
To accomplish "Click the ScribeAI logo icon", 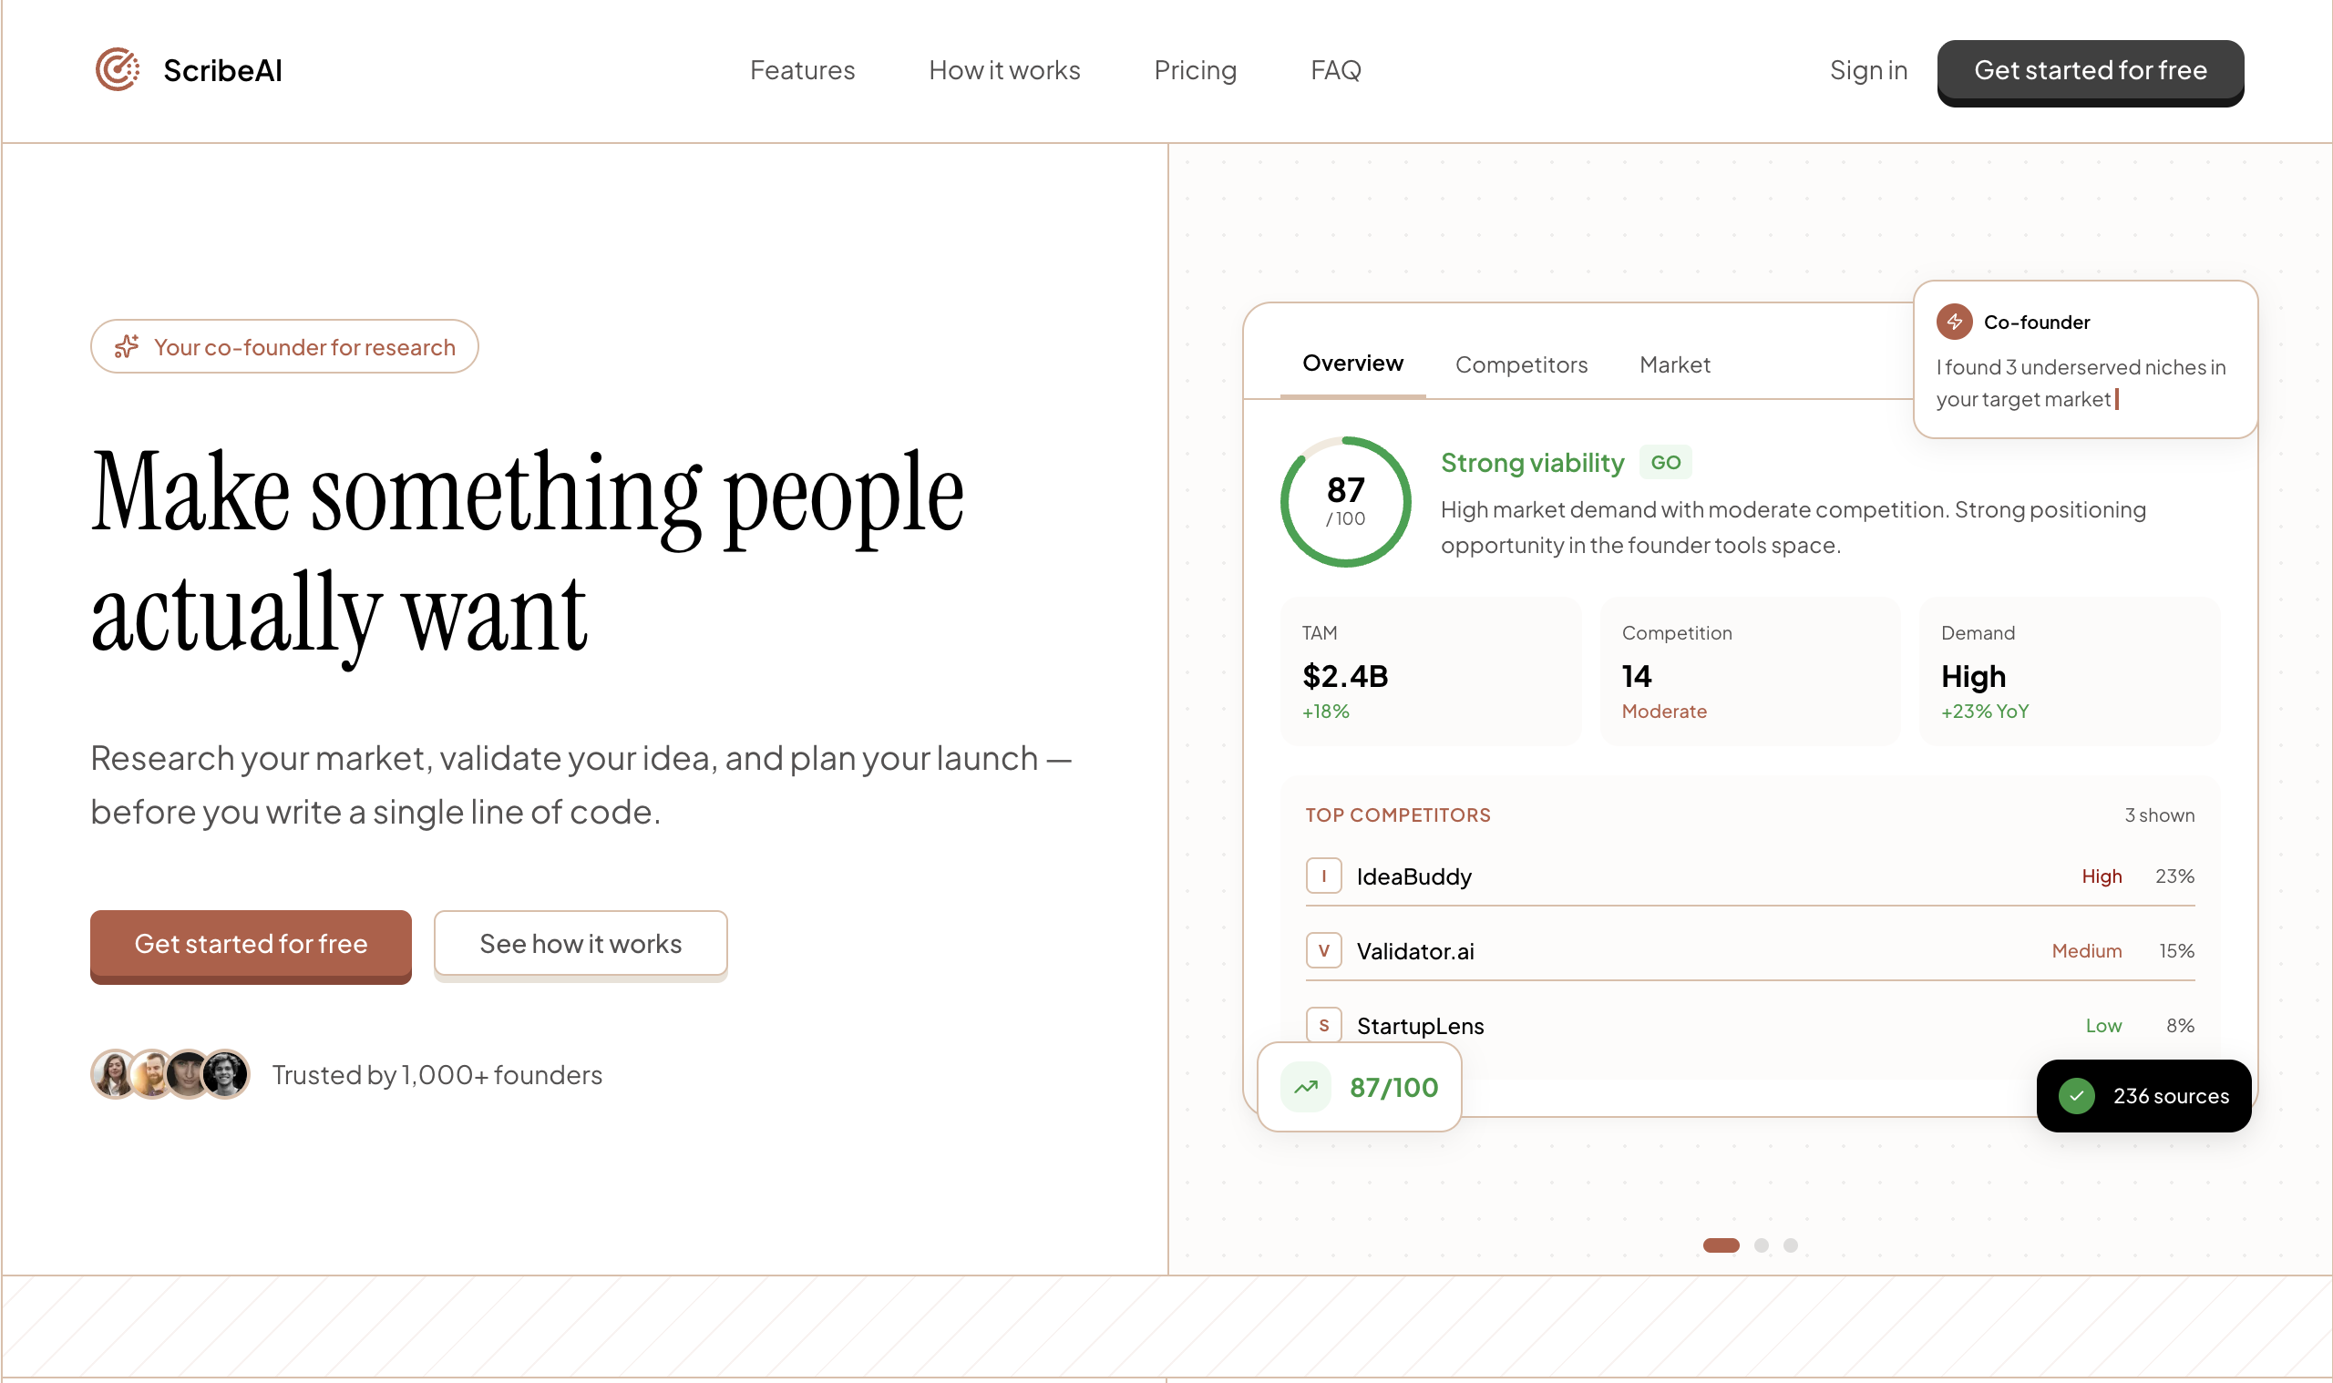I will (x=116, y=70).
